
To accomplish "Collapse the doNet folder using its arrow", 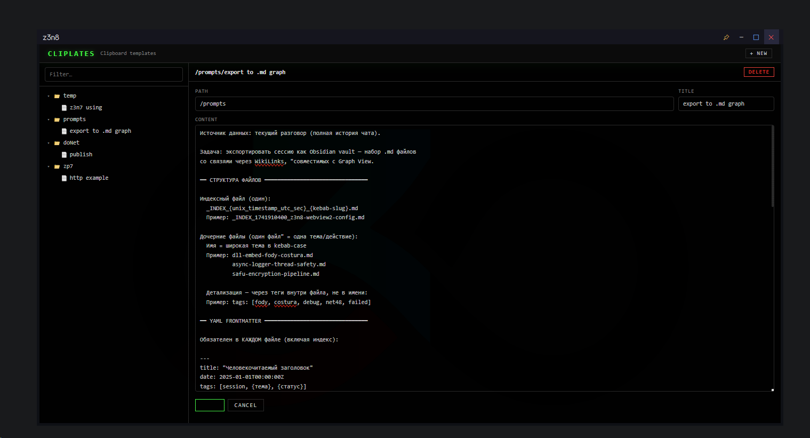I will pos(49,143).
